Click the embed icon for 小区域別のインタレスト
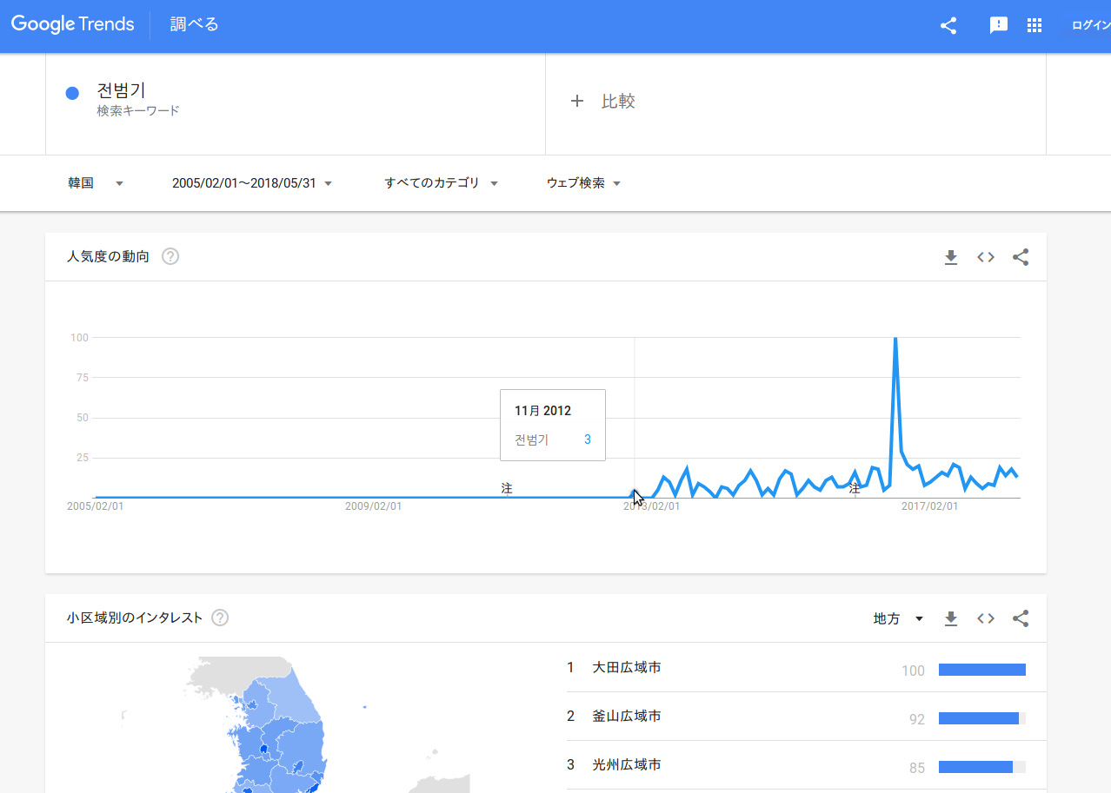Viewport: 1111px width, 793px height. 986,618
